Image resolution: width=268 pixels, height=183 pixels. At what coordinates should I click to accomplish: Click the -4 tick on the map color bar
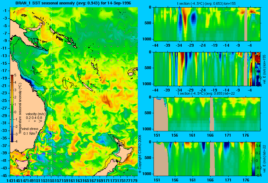pos(15,141)
